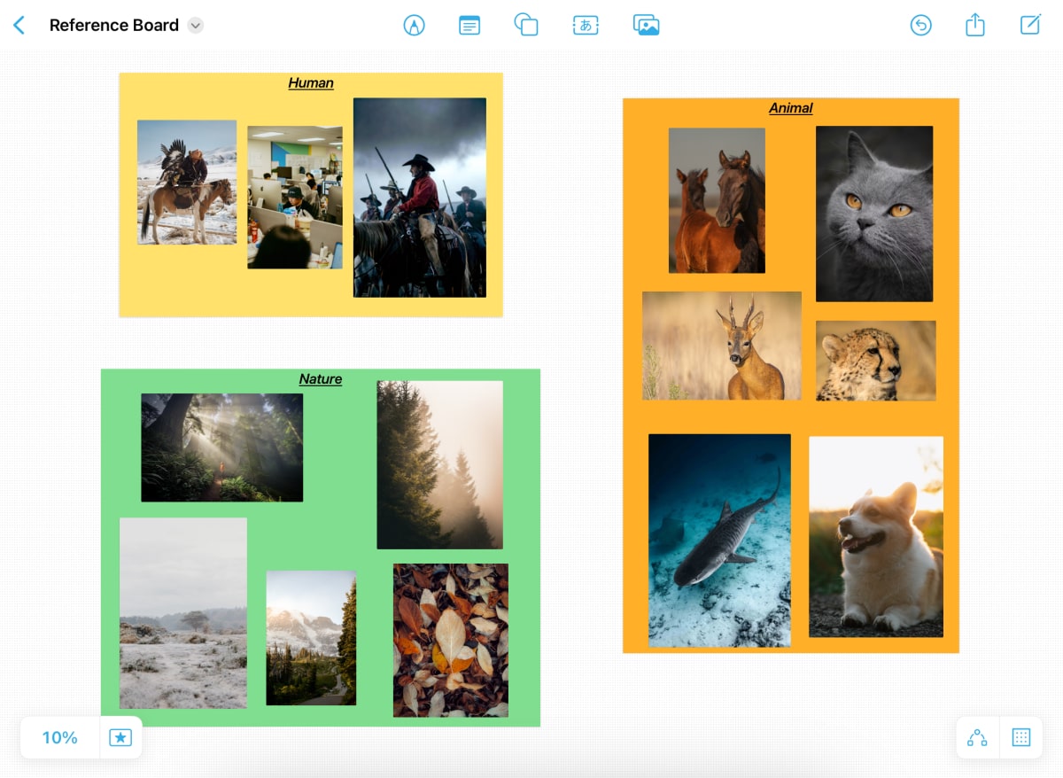Open the 10% zoom level menu
The width and height of the screenshot is (1063, 778).
click(x=59, y=737)
